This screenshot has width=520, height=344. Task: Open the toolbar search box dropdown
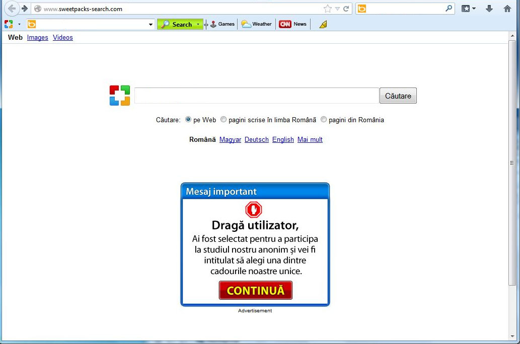(150, 24)
